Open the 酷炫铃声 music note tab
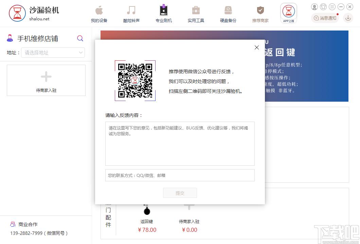 coord(131,14)
